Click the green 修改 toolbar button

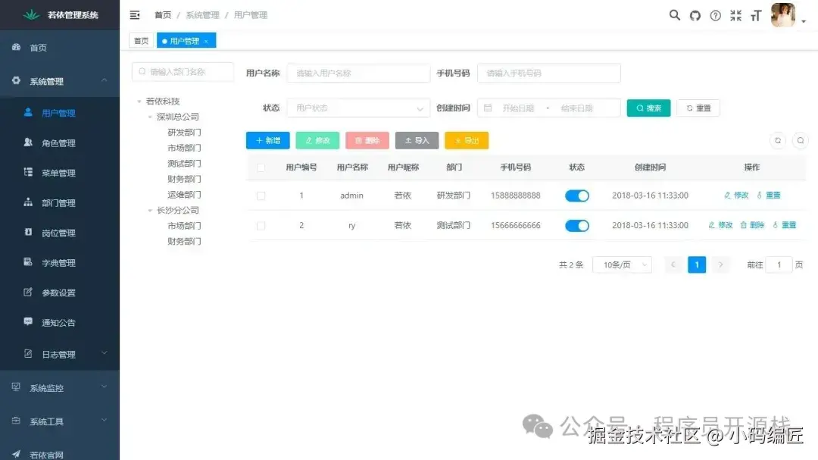click(317, 140)
